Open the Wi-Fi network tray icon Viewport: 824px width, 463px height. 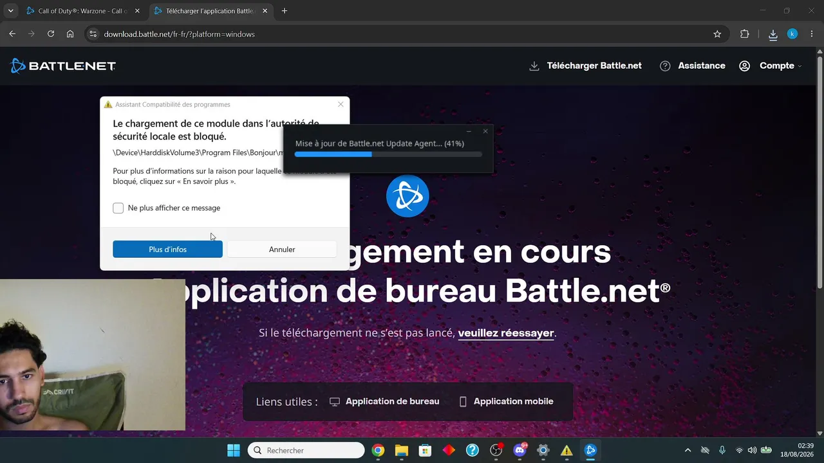coord(739,450)
